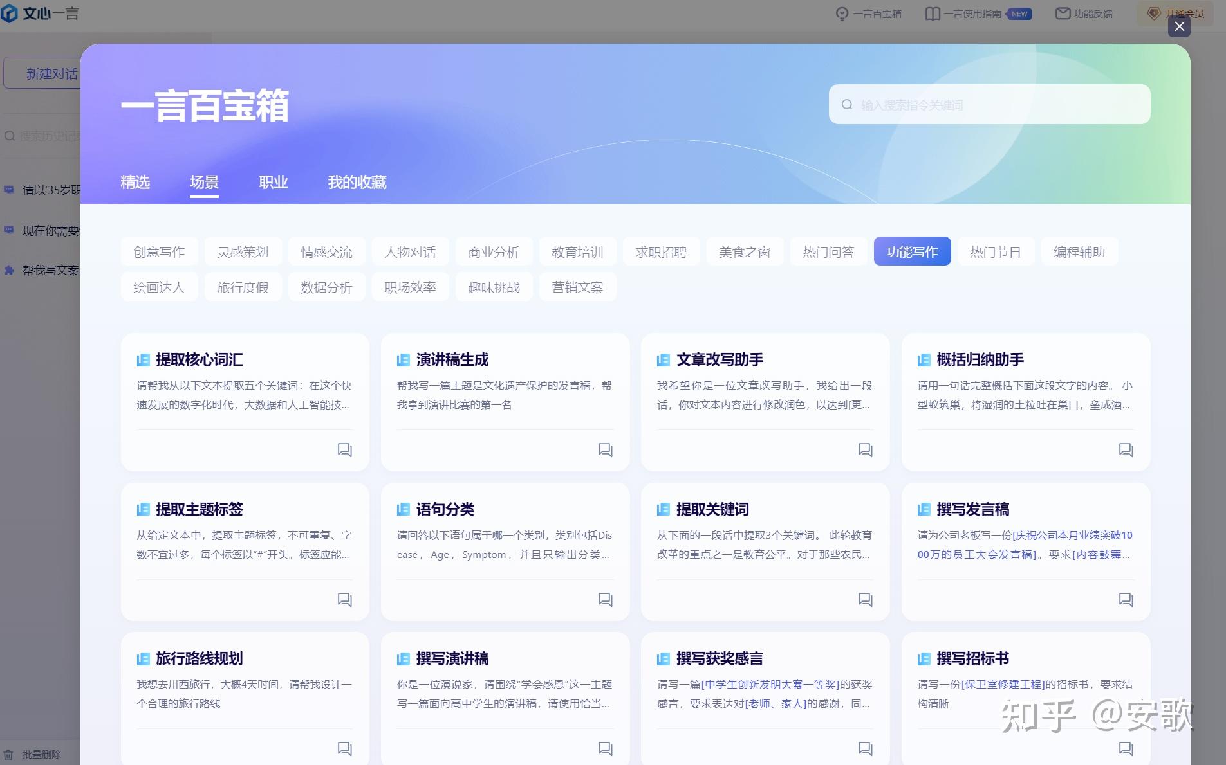
Task: Click the document icon beside 撰写发言稿
Action: [924, 510]
